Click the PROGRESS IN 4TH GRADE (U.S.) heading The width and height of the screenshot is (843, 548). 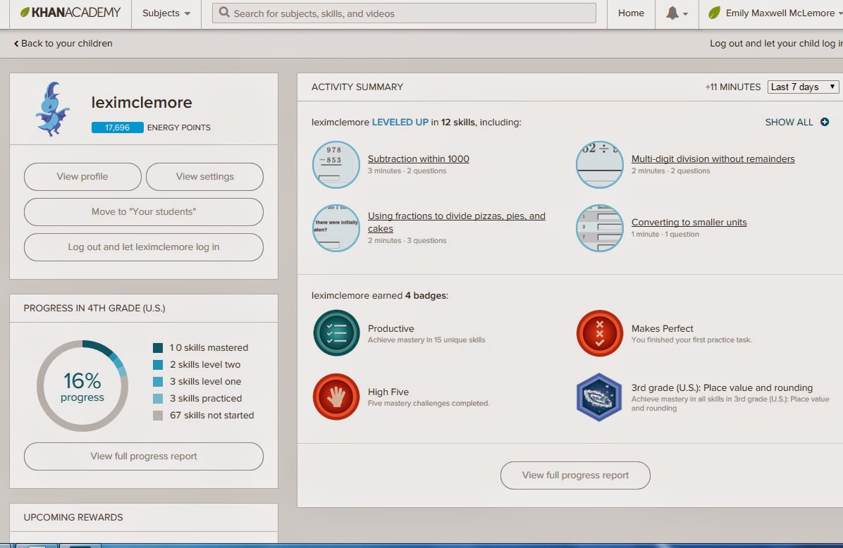point(94,308)
